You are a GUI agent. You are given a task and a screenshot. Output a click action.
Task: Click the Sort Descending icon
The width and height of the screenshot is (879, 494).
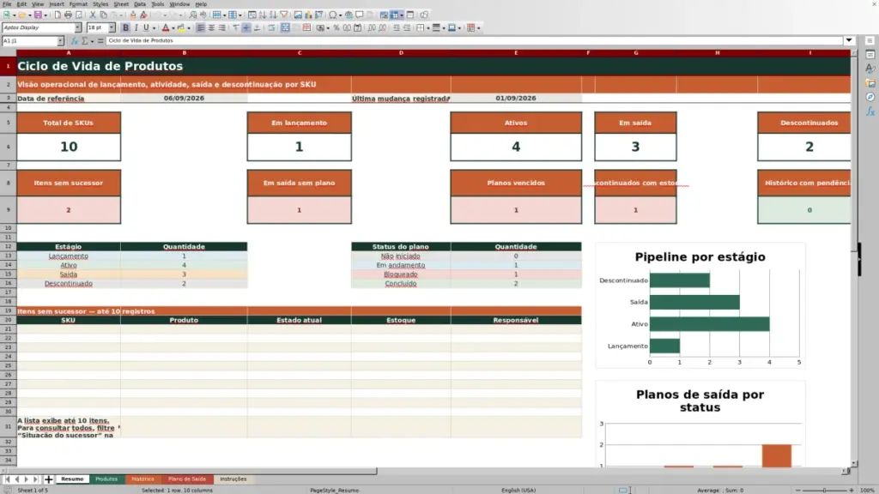[273, 15]
